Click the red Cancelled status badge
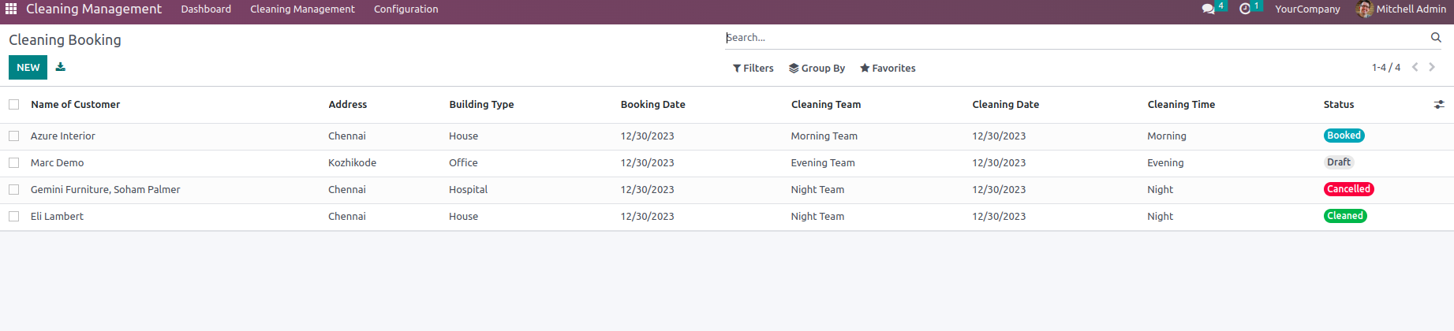This screenshot has height=331, width=1454. pyautogui.click(x=1348, y=189)
